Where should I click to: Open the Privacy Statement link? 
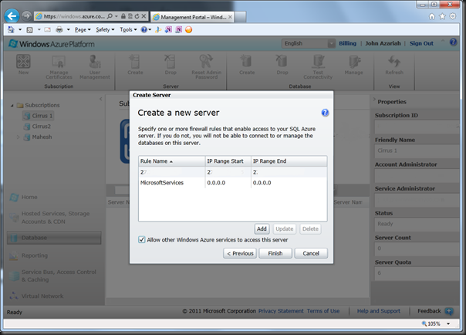[281, 311]
